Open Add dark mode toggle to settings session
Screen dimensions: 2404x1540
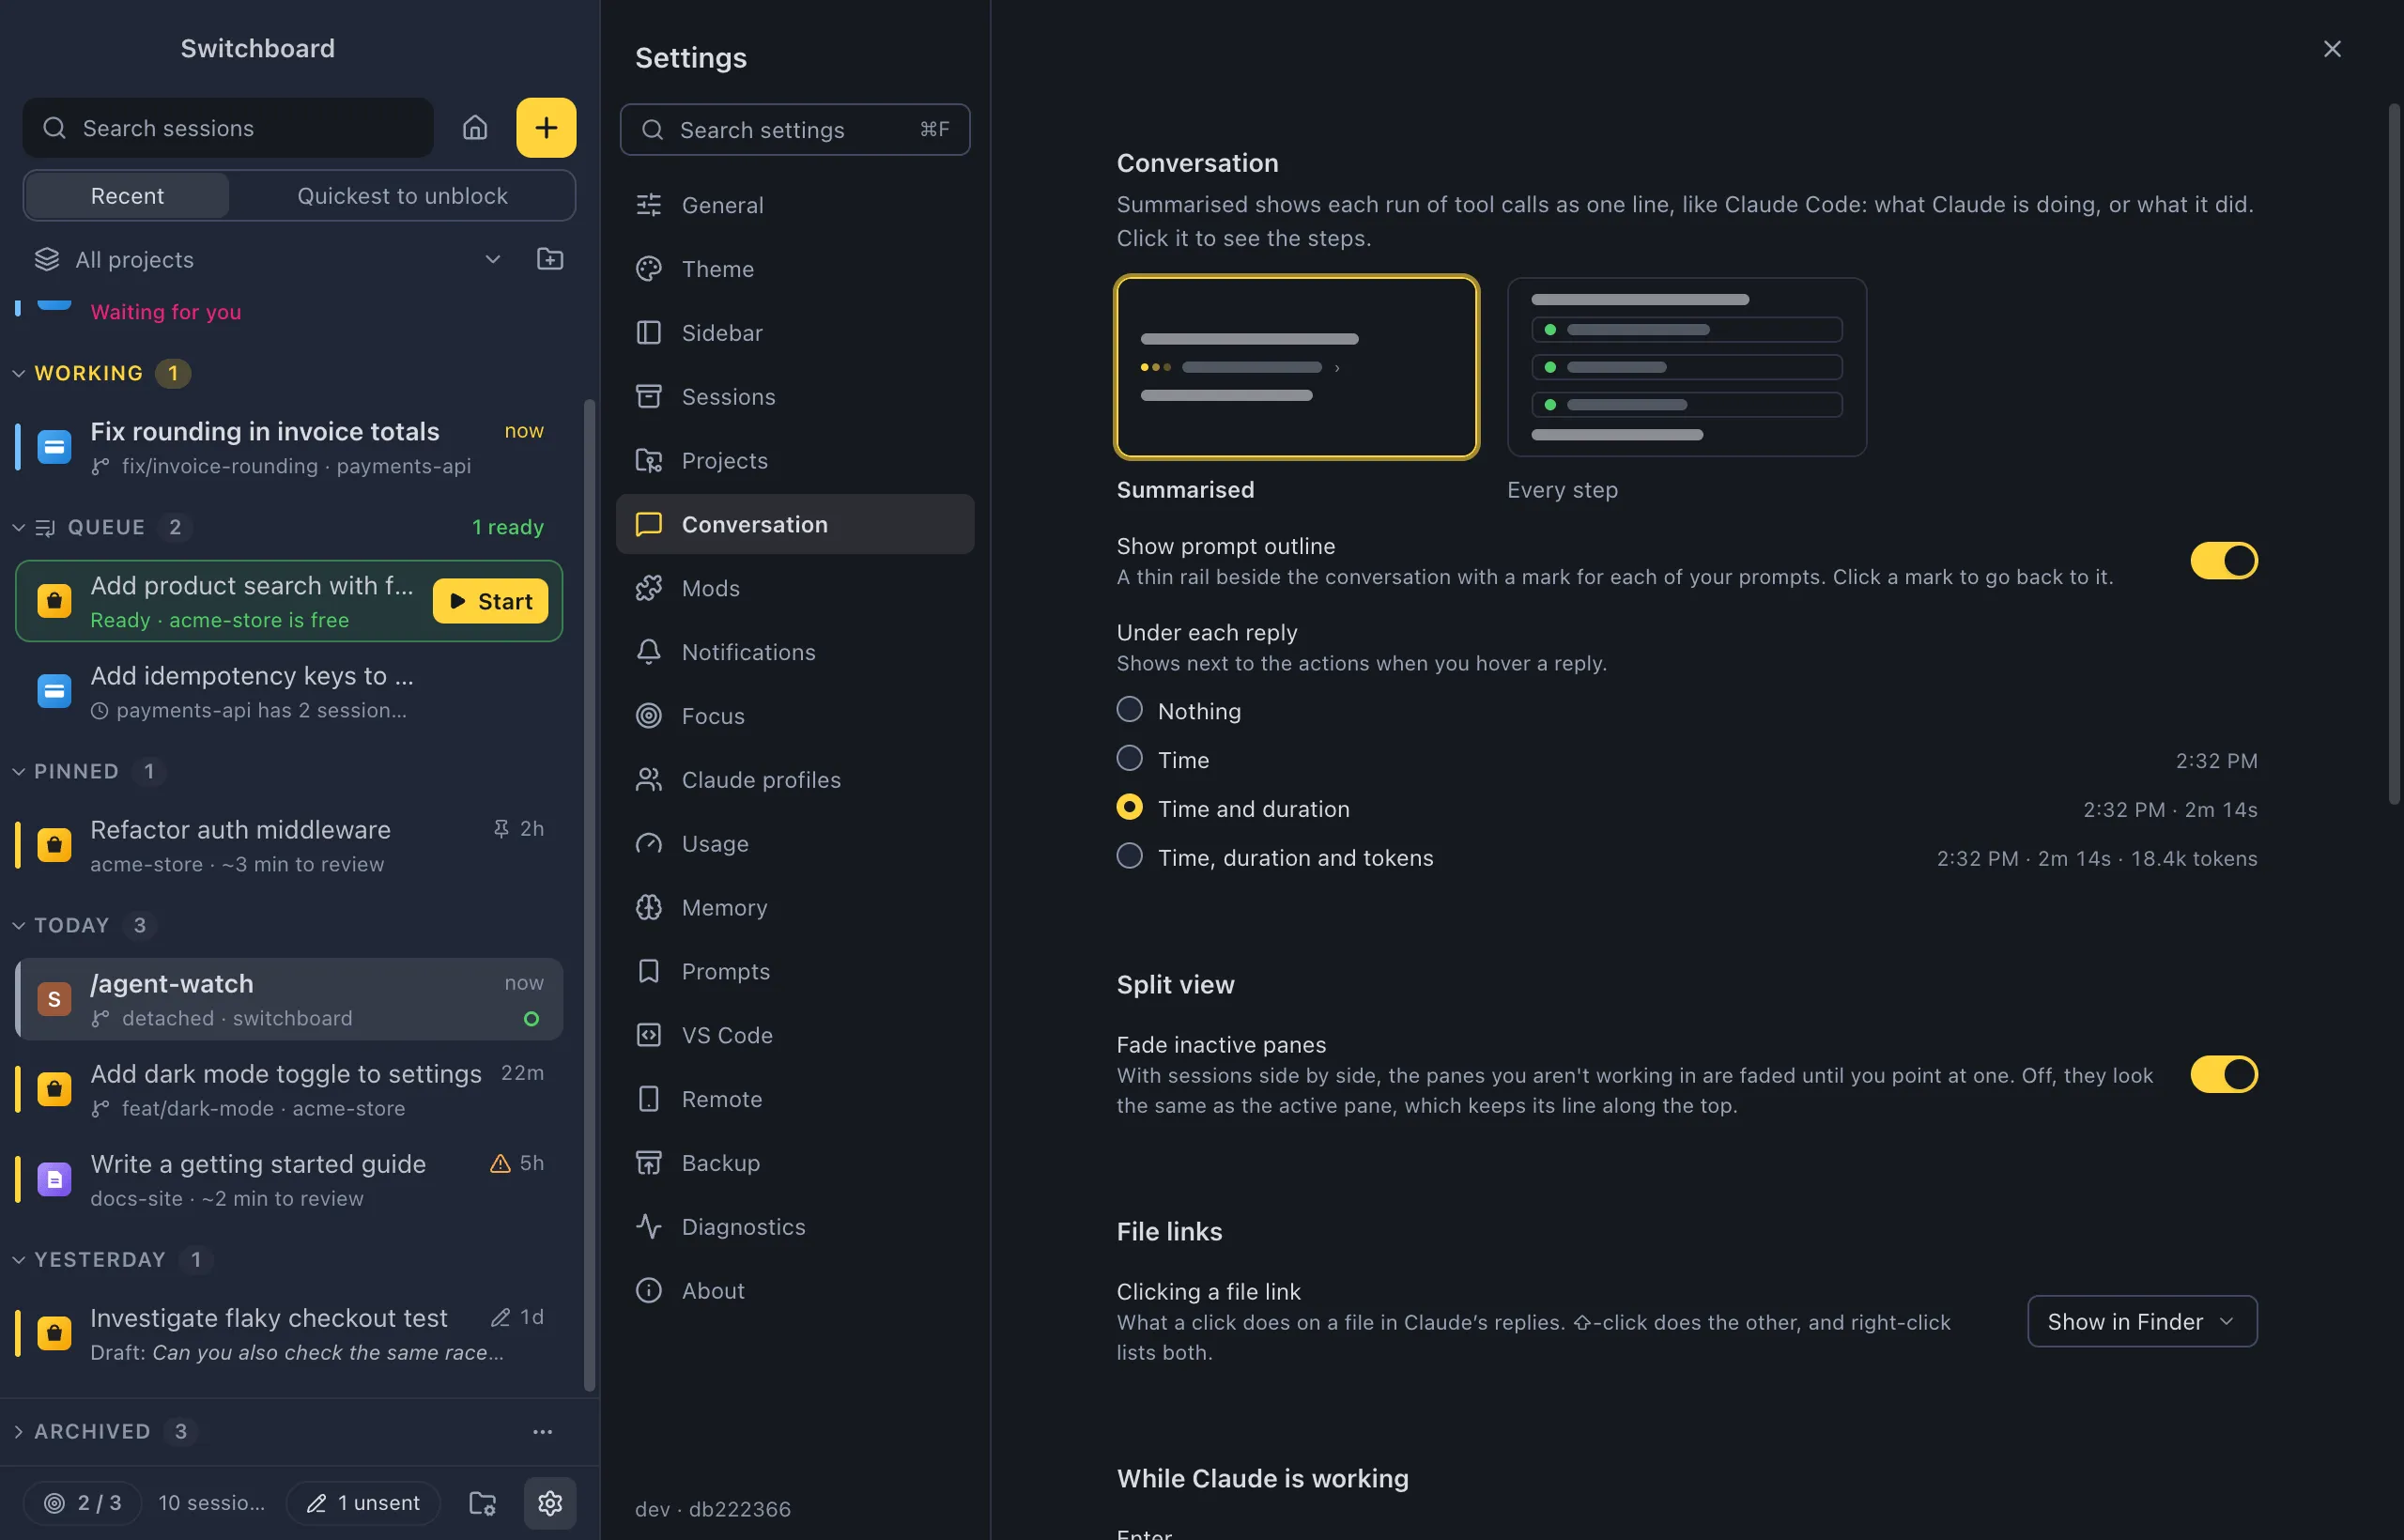(289, 1089)
